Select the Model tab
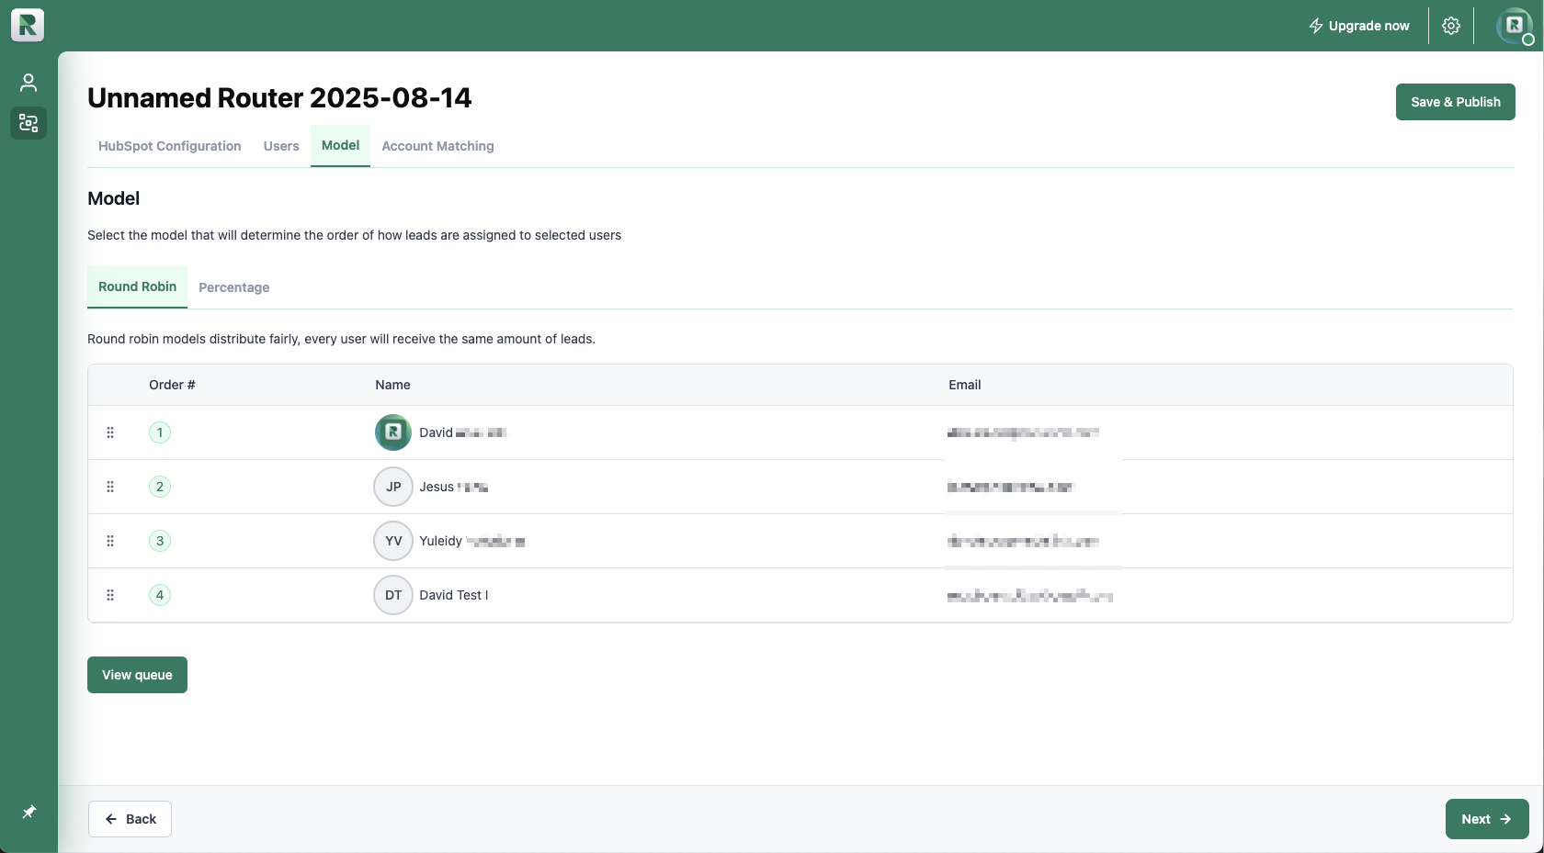Viewport: 1544px width, 853px height. pyautogui.click(x=340, y=145)
